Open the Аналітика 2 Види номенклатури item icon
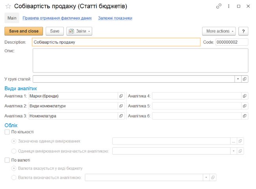The height and width of the screenshot is (189, 256). [121, 106]
